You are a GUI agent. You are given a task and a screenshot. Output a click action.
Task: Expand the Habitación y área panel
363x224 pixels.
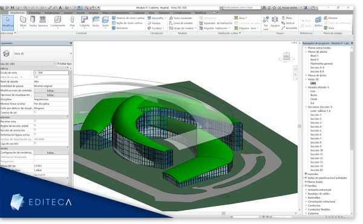pos(229,33)
